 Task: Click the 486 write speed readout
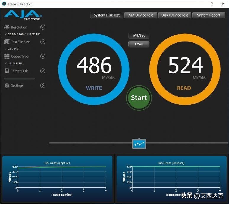click(x=94, y=65)
